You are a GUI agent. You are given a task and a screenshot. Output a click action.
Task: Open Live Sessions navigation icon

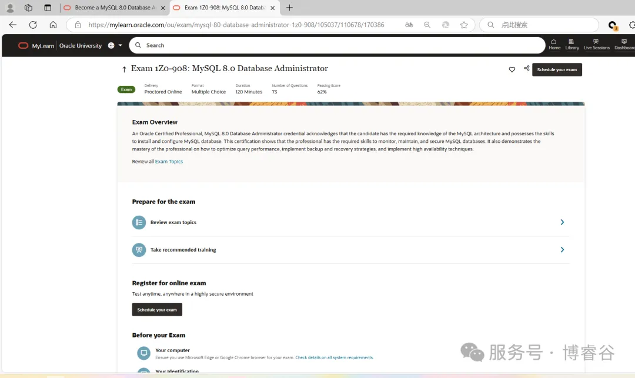point(596,45)
